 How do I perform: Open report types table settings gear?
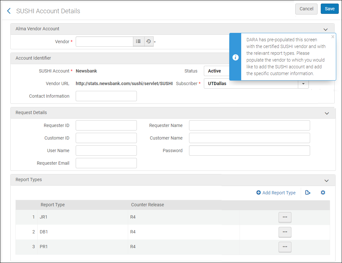click(323, 192)
